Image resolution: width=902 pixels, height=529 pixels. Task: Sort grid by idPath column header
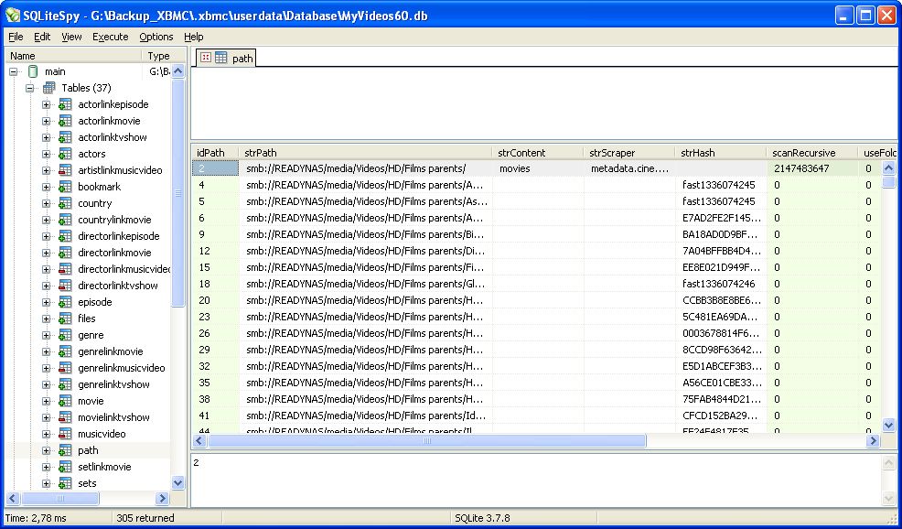pos(215,153)
